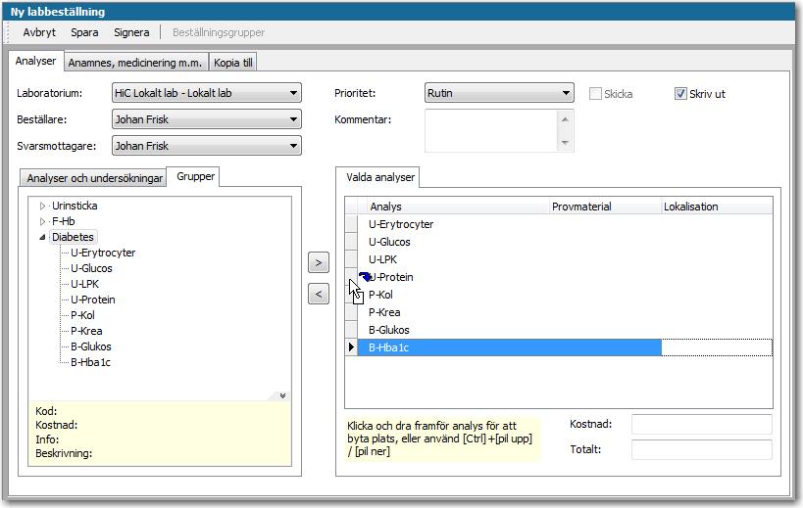Image resolution: width=803 pixels, height=508 pixels.
Task: Click the row header beside U-Erytrocyter
Action: pyautogui.click(x=351, y=224)
